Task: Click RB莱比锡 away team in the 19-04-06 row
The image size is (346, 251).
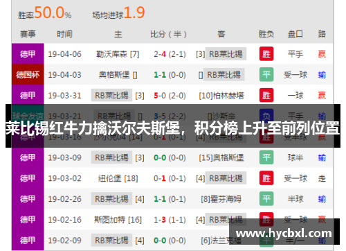Action: pos(226,54)
